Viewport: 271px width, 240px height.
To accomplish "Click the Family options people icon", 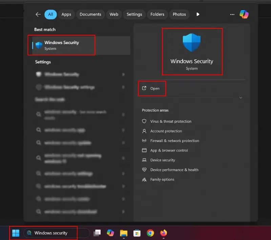I will point(144,179).
